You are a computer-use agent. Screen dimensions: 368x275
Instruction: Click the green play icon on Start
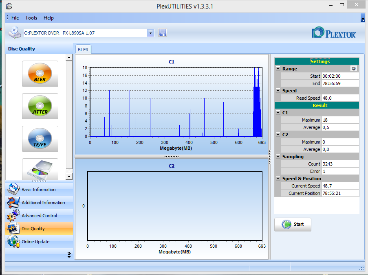pos(286,225)
